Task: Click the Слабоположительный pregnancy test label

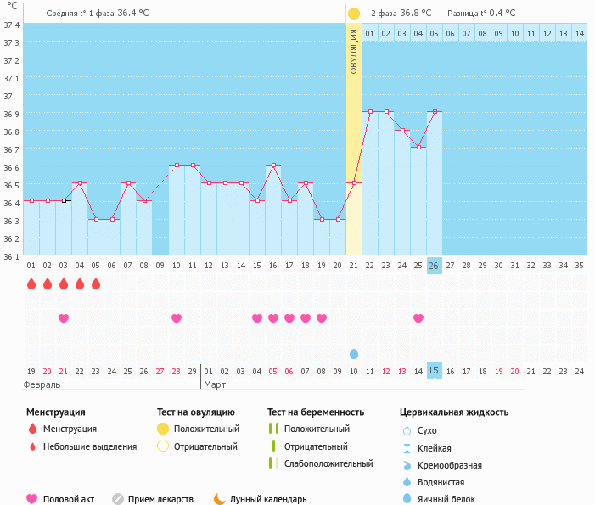Action: tap(328, 463)
